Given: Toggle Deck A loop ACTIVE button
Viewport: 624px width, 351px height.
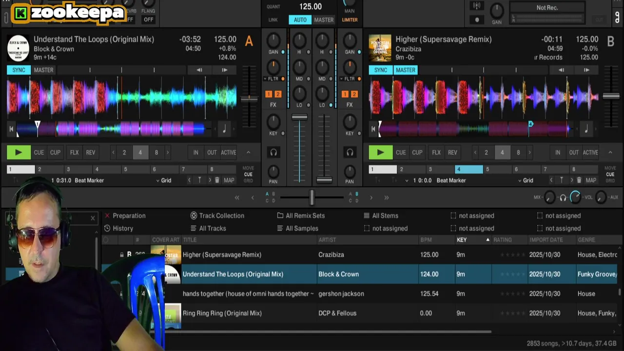Looking at the screenshot, I should coord(228,153).
